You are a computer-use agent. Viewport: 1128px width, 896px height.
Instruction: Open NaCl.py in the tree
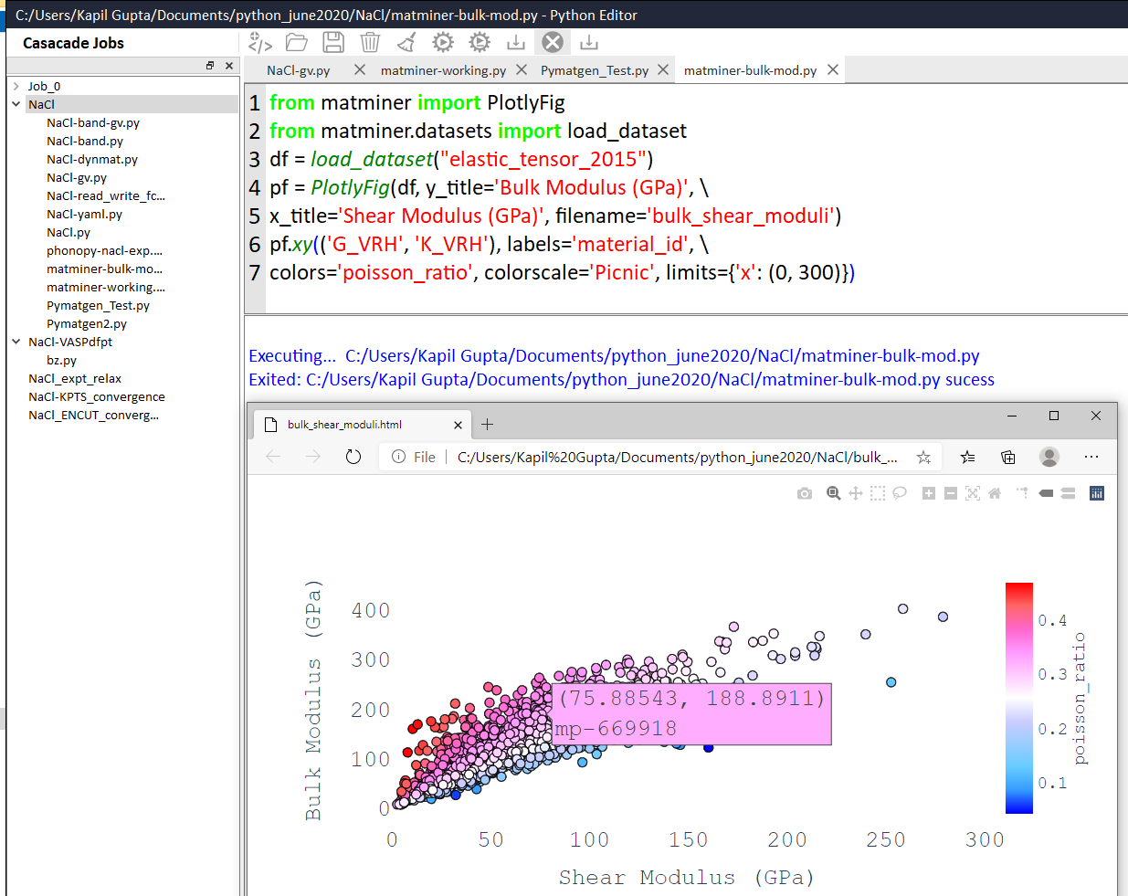69,233
